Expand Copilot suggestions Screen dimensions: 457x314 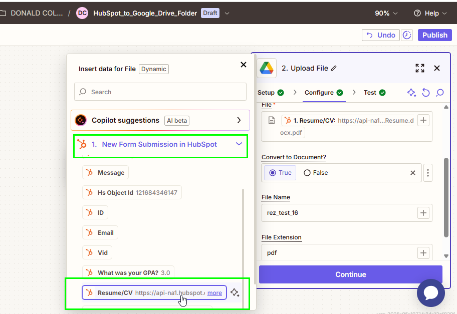160,120
